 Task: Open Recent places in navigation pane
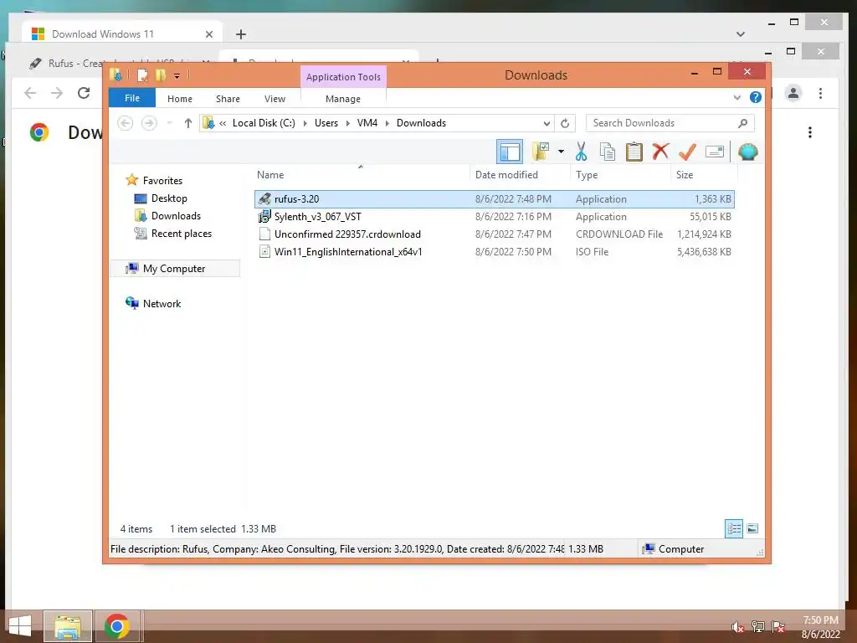click(182, 234)
